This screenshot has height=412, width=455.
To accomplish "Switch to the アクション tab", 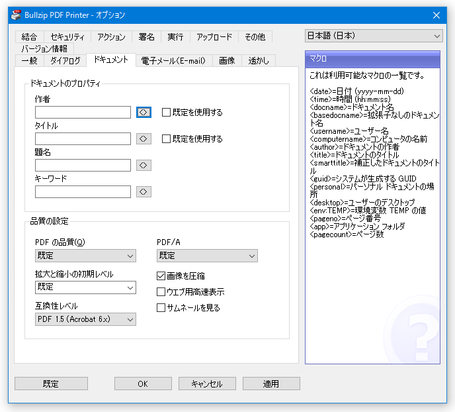I will click(x=111, y=37).
